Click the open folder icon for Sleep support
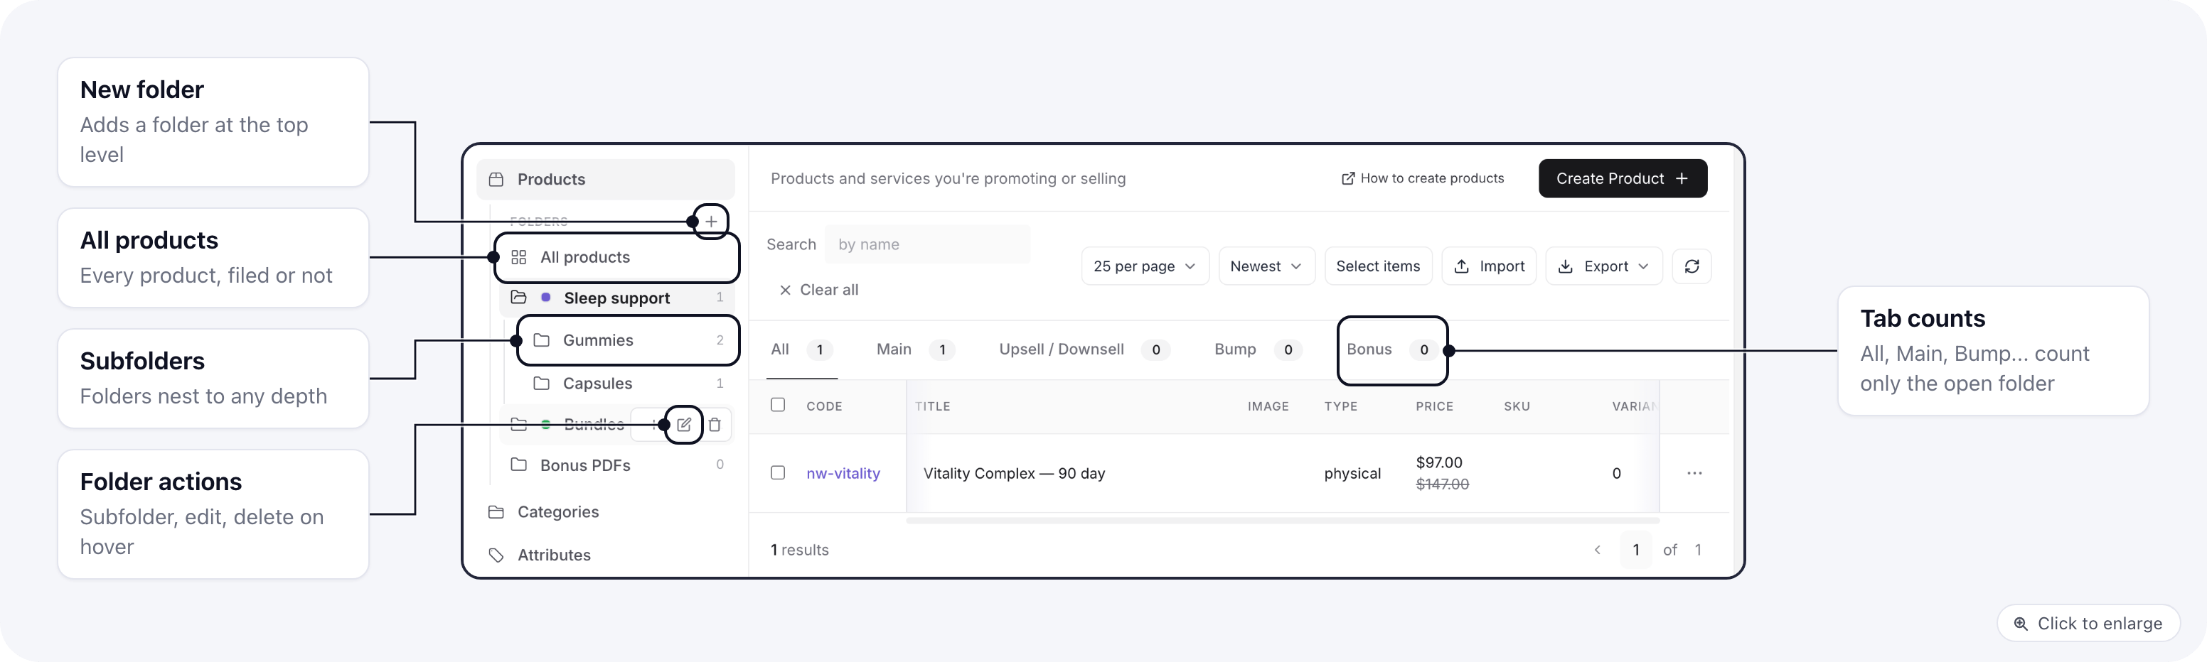 click(518, 297)
